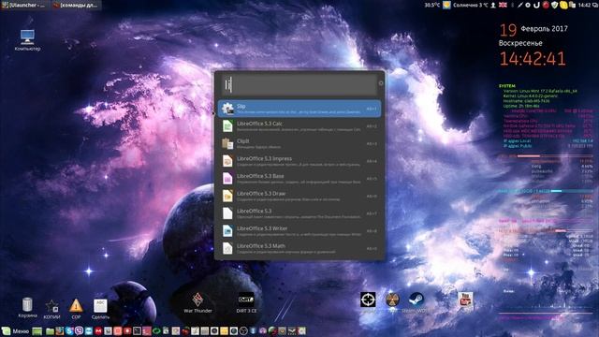The image size is (599, 337).
Task: Open the Корзина trash desktop icon
Action: coord(27,308)
